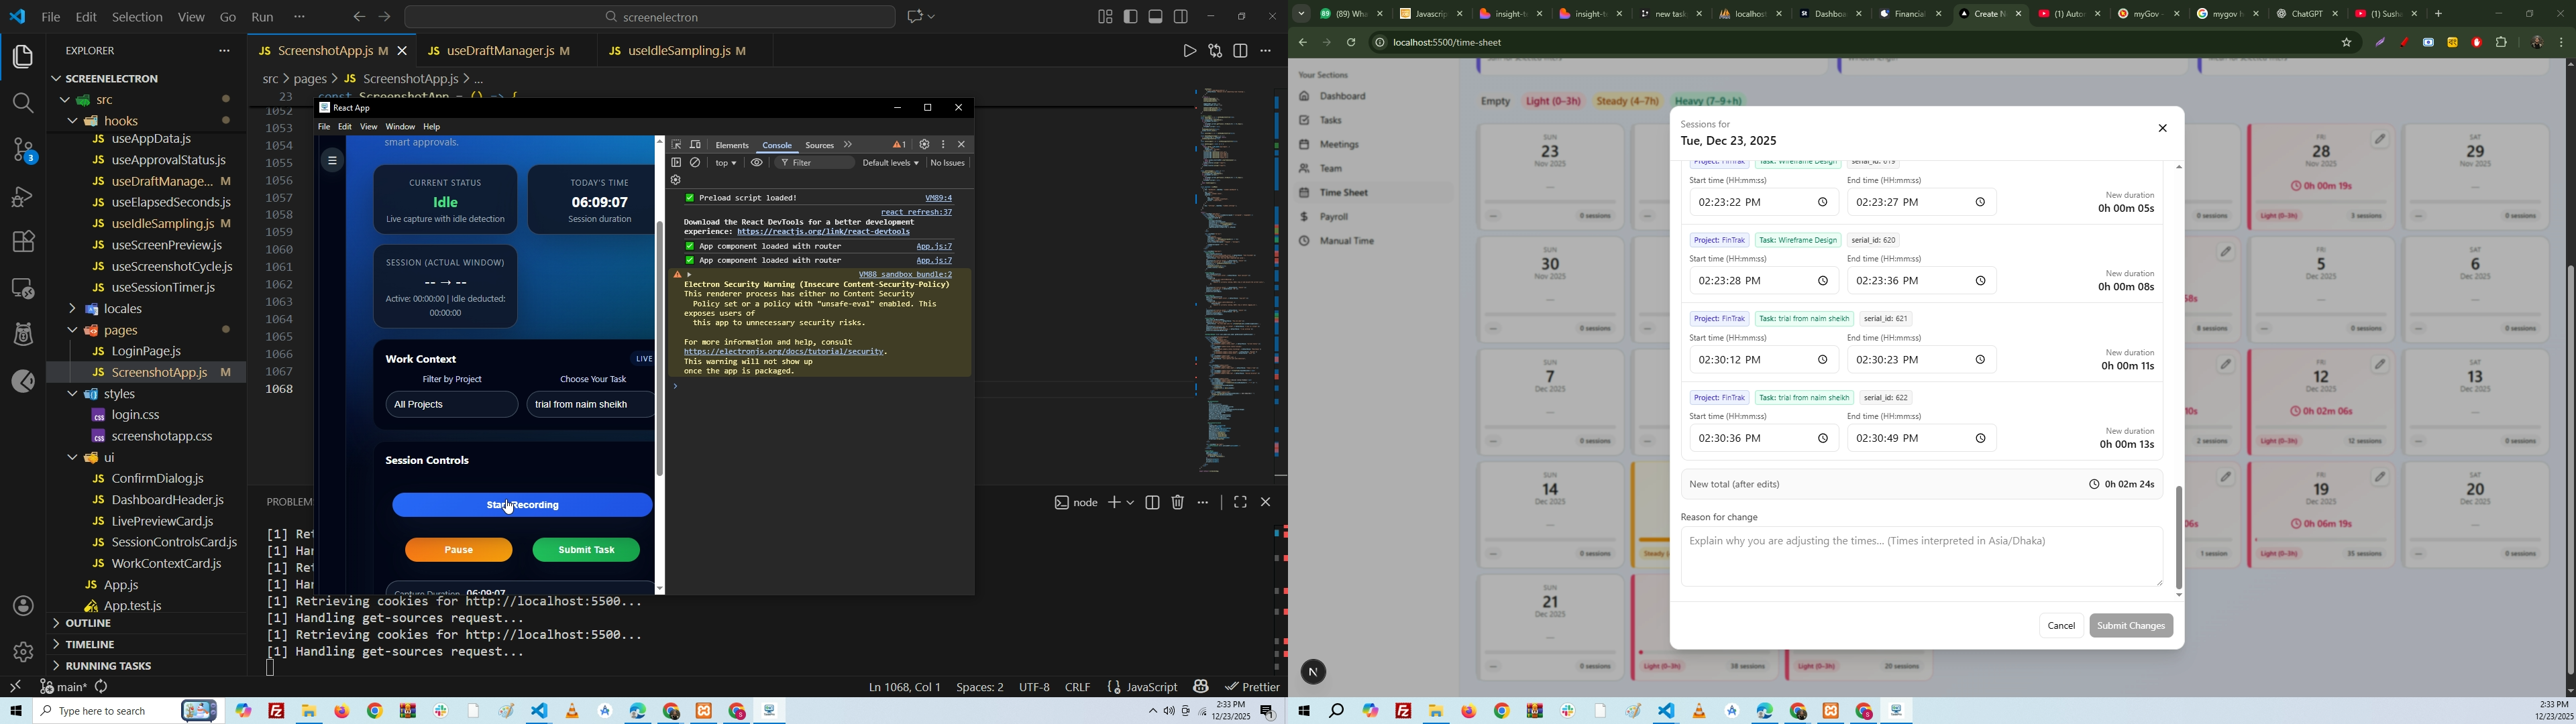Click the hamburger menu in React App
2576x724 pixels.
point(332,160)
